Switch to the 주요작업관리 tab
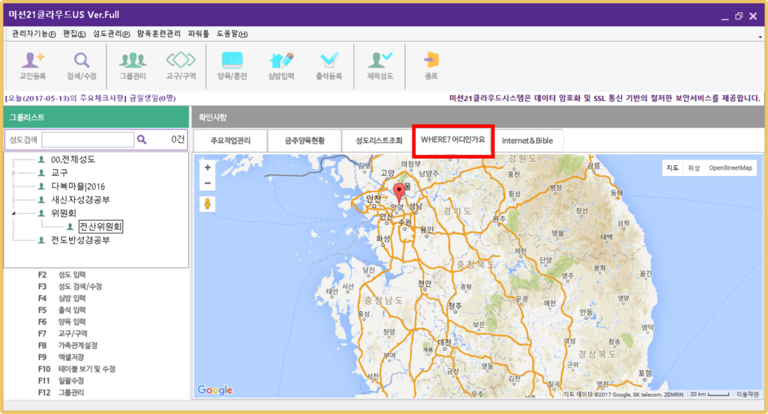768x414 pixels. click(230, 141)
